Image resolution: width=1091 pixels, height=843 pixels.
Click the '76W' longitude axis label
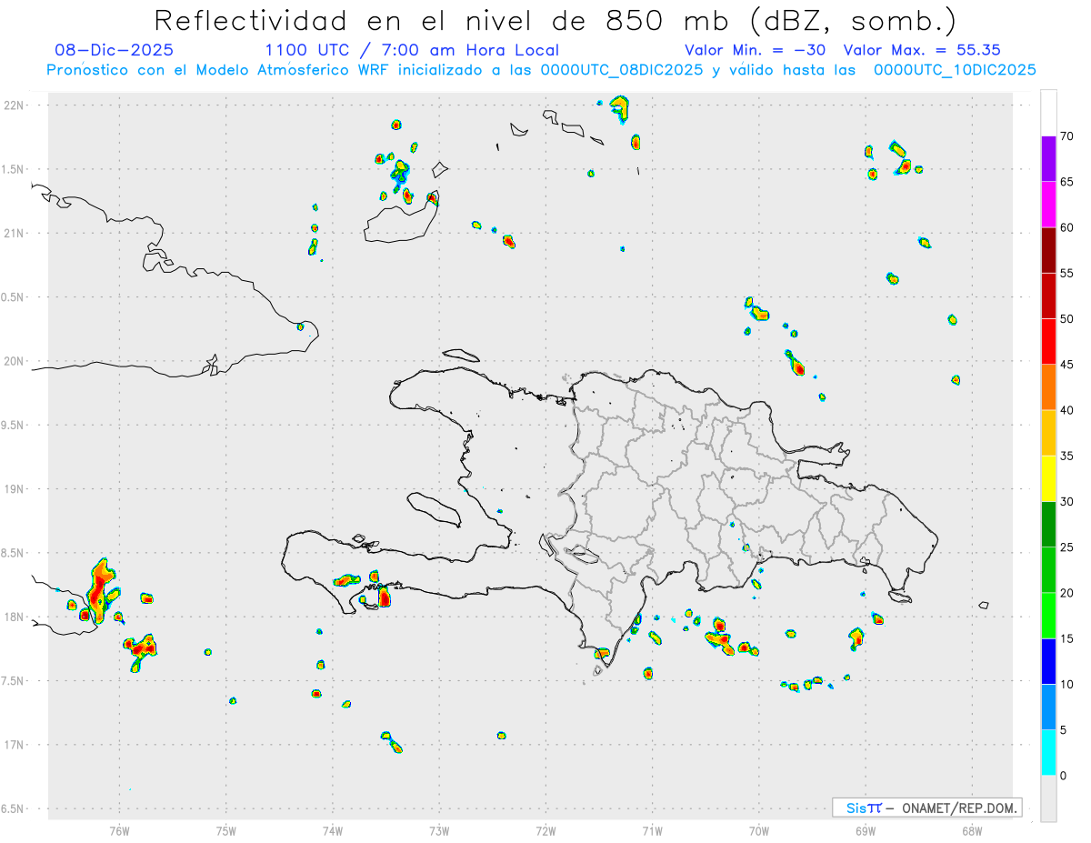(119, 830)
